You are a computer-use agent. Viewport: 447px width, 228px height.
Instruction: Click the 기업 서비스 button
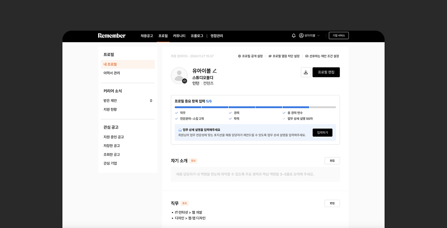[x=339, y=36]
